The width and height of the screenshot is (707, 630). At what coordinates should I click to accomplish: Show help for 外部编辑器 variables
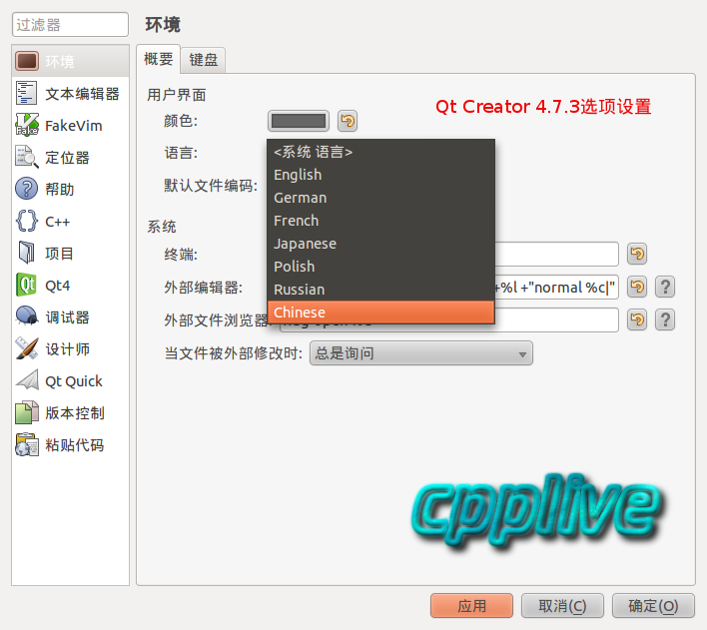[x=665, y=287]
